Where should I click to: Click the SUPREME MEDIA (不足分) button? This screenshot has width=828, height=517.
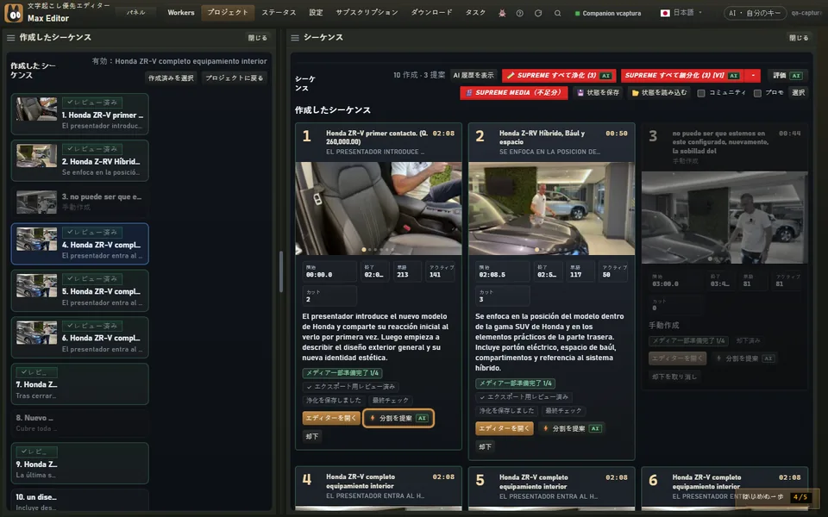[x=514, y=93]
